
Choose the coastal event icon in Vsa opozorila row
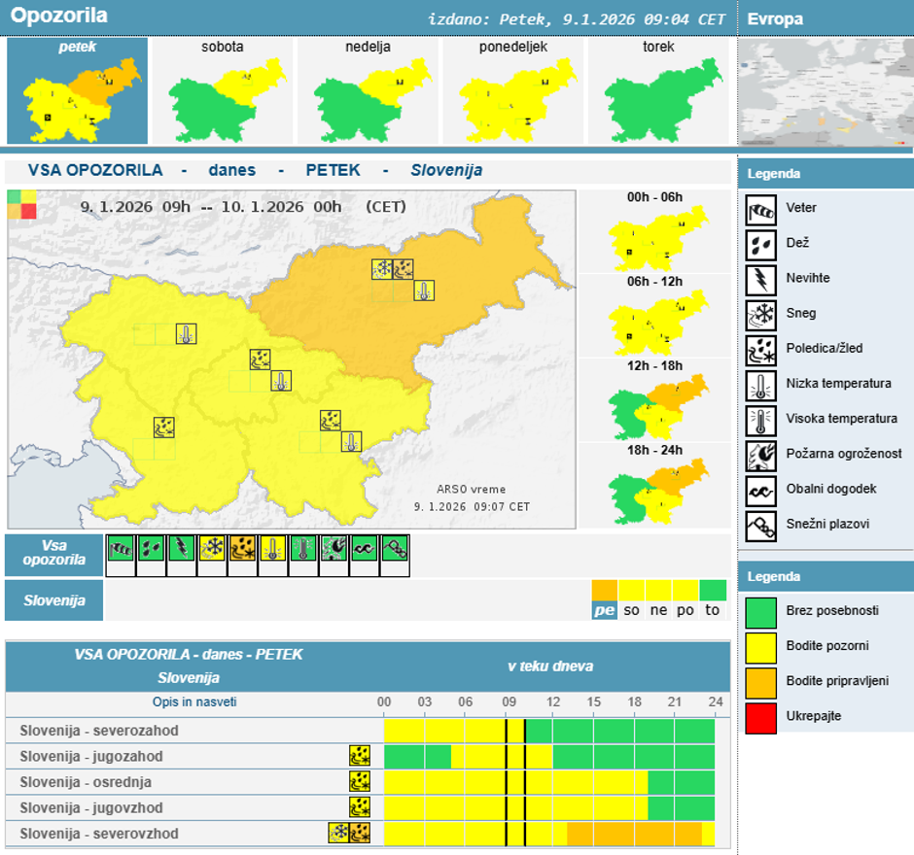tap(364, 549)
